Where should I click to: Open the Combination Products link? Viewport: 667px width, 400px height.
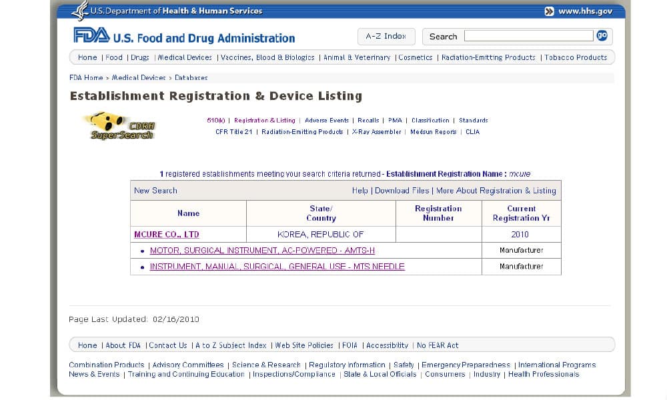click(x=107, y=365)
